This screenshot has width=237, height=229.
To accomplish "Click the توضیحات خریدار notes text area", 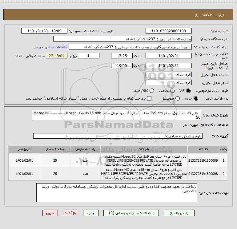I will 117,193.
